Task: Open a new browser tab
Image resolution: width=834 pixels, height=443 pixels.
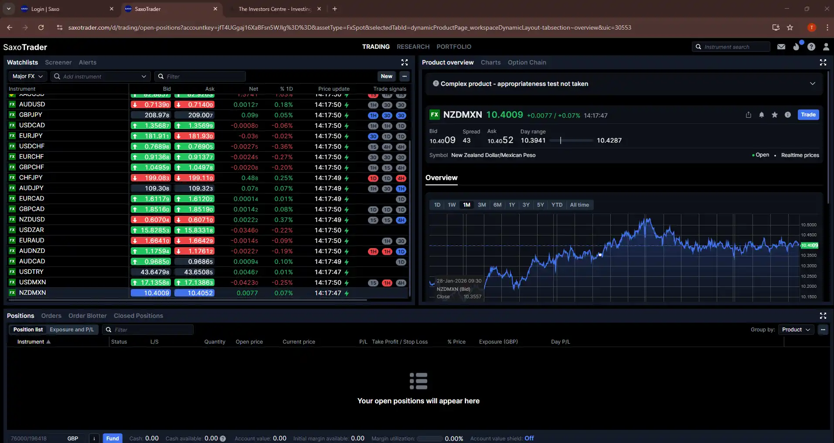Action: tap(335, 9)
